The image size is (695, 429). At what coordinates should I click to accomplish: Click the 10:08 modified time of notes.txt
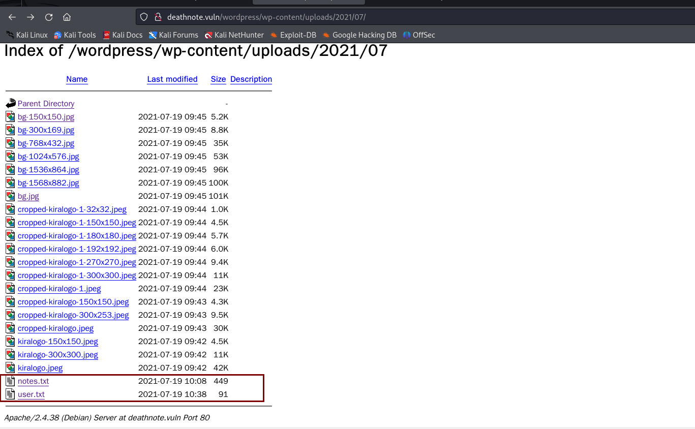(x=196, y=381)
